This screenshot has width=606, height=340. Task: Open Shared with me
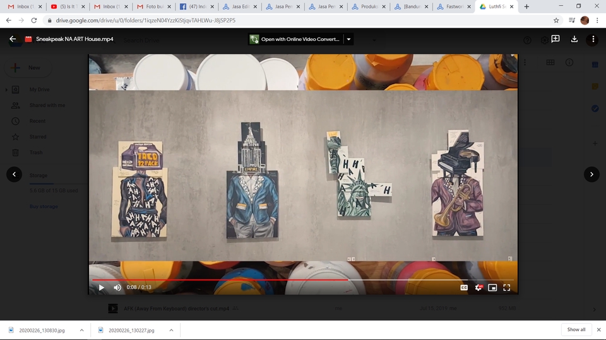[x=47, y=105]
